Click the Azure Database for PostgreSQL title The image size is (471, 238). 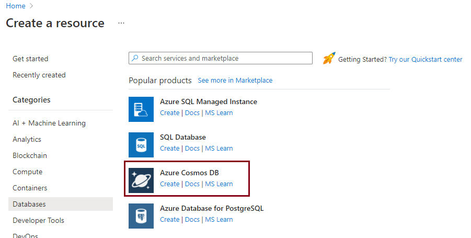[212, 208]
